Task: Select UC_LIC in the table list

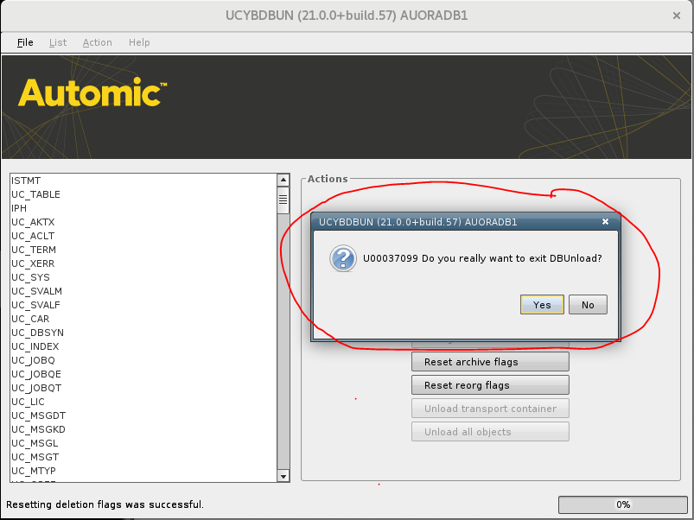Action: (143, 402)
